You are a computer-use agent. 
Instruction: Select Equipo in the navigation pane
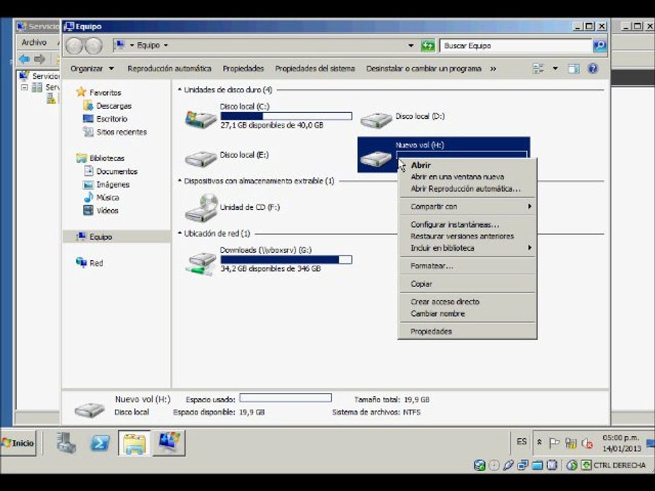tap(101, 237)
